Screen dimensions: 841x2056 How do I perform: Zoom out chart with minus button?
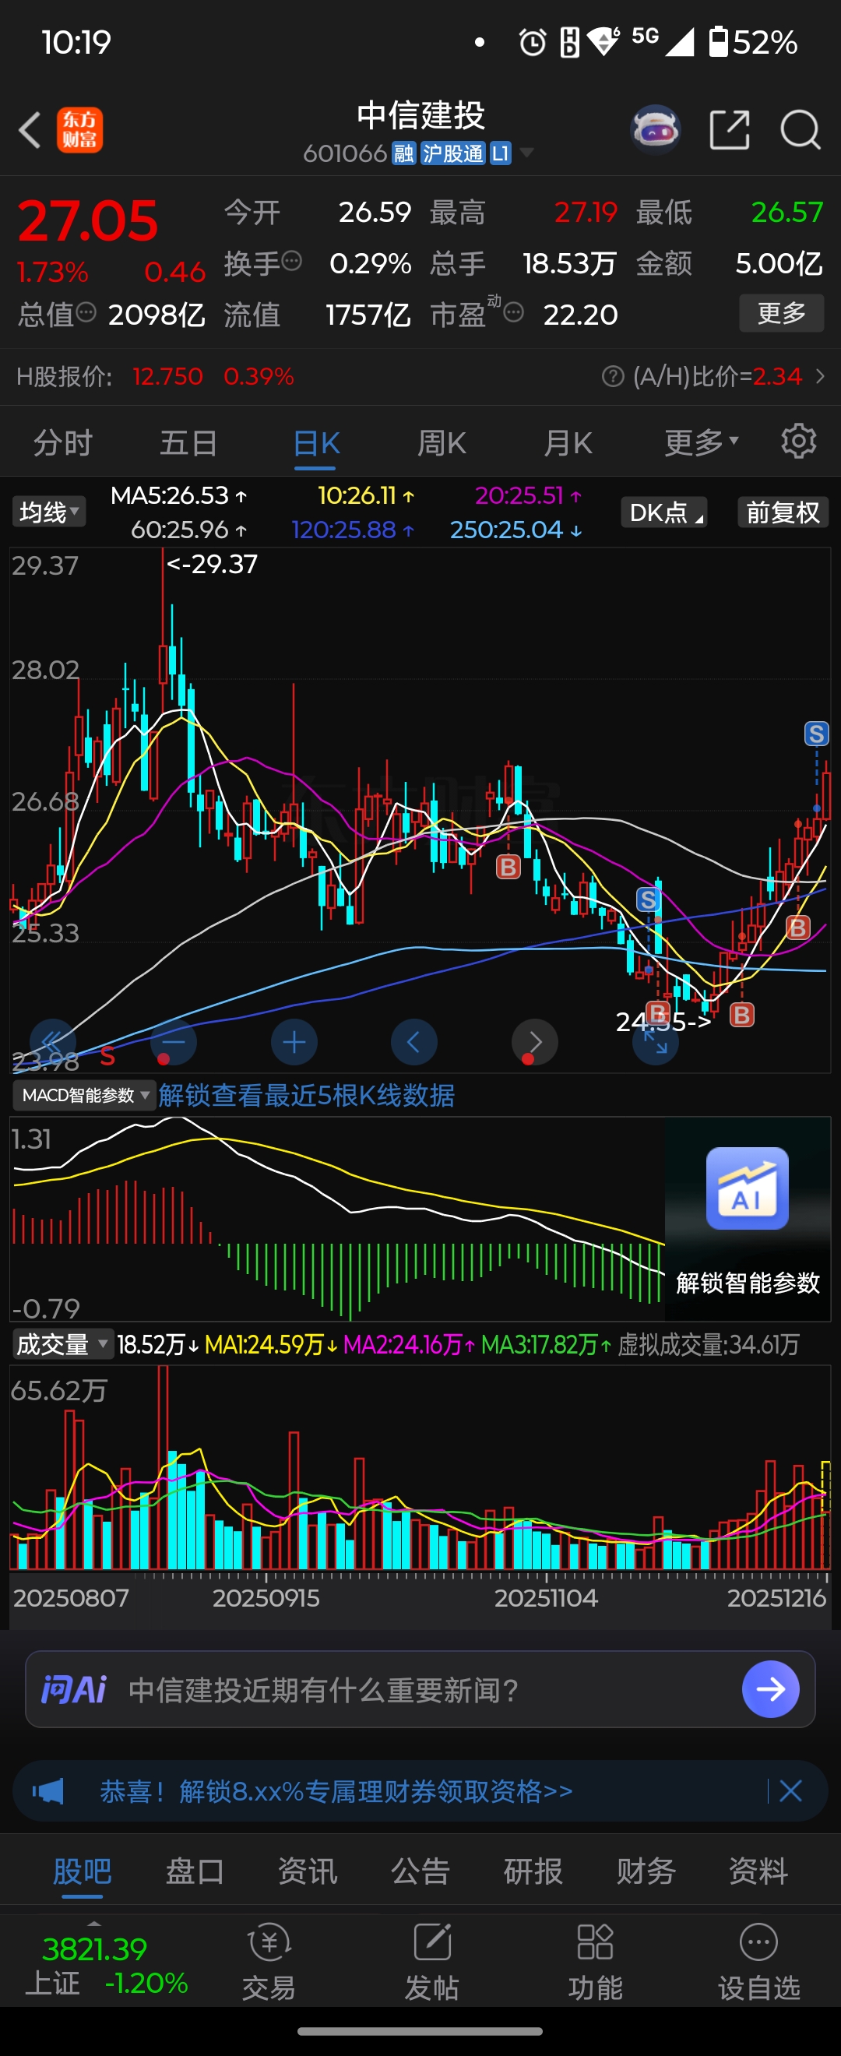click(173, 1041)
